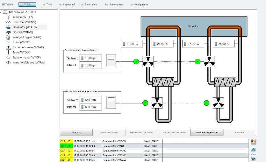Select Umrichter (WCNV) in the tree

tap(24, 22)
